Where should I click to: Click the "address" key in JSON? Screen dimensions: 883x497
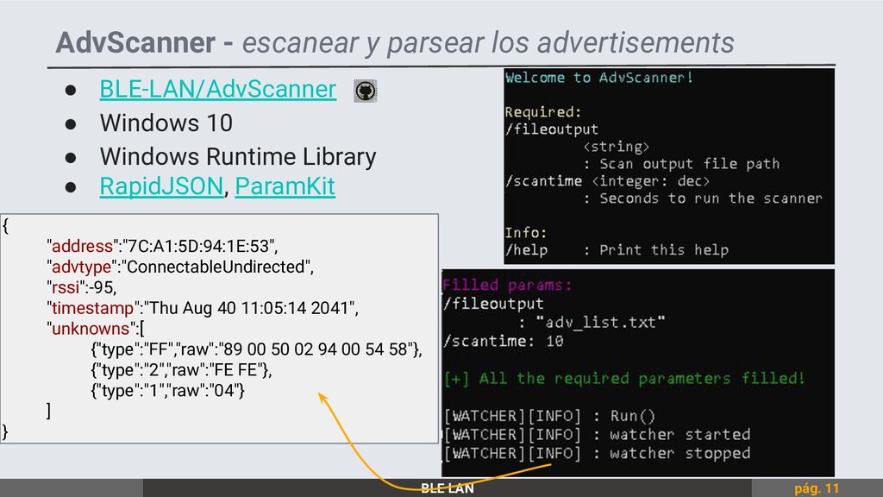(82, 246)
